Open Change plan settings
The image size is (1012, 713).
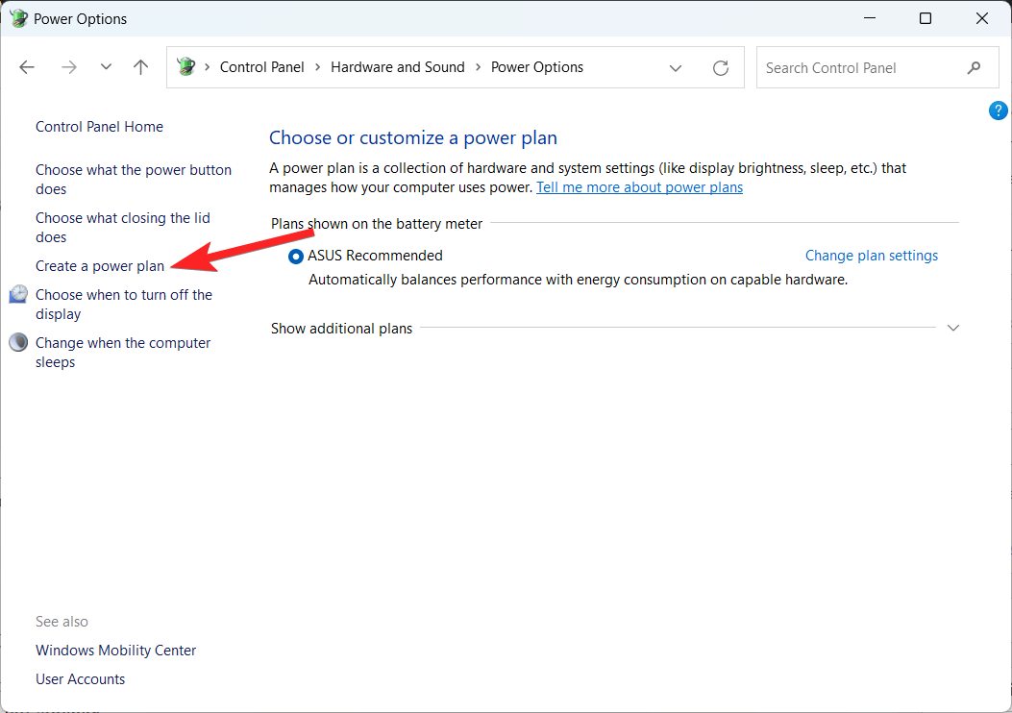[871, 255]
